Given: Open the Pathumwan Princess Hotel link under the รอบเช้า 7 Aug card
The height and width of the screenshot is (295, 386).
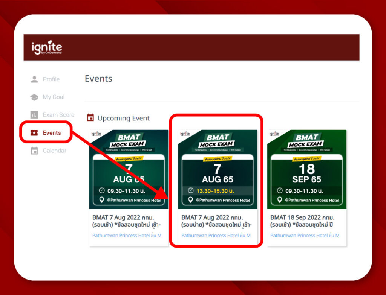Looking at the screenshot, I should click(127, 236).
